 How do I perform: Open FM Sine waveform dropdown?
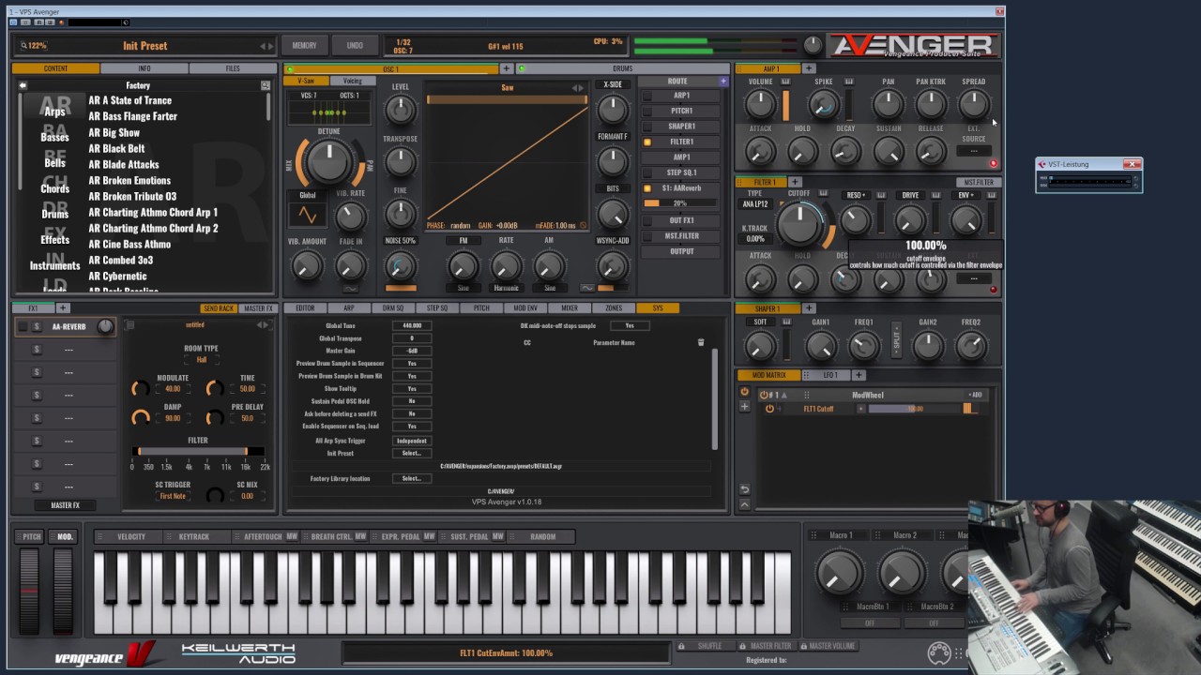coord(463,288)
